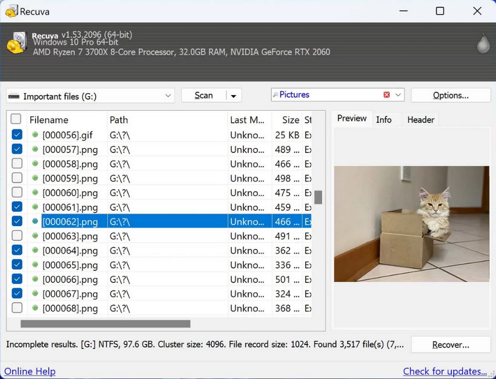Check the [000058].png checkbox

click(17, 163)
